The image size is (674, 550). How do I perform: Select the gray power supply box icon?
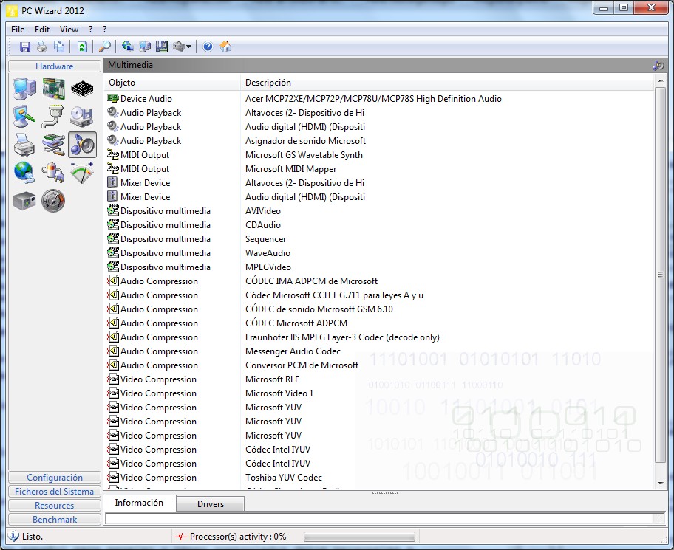(24, 201)
